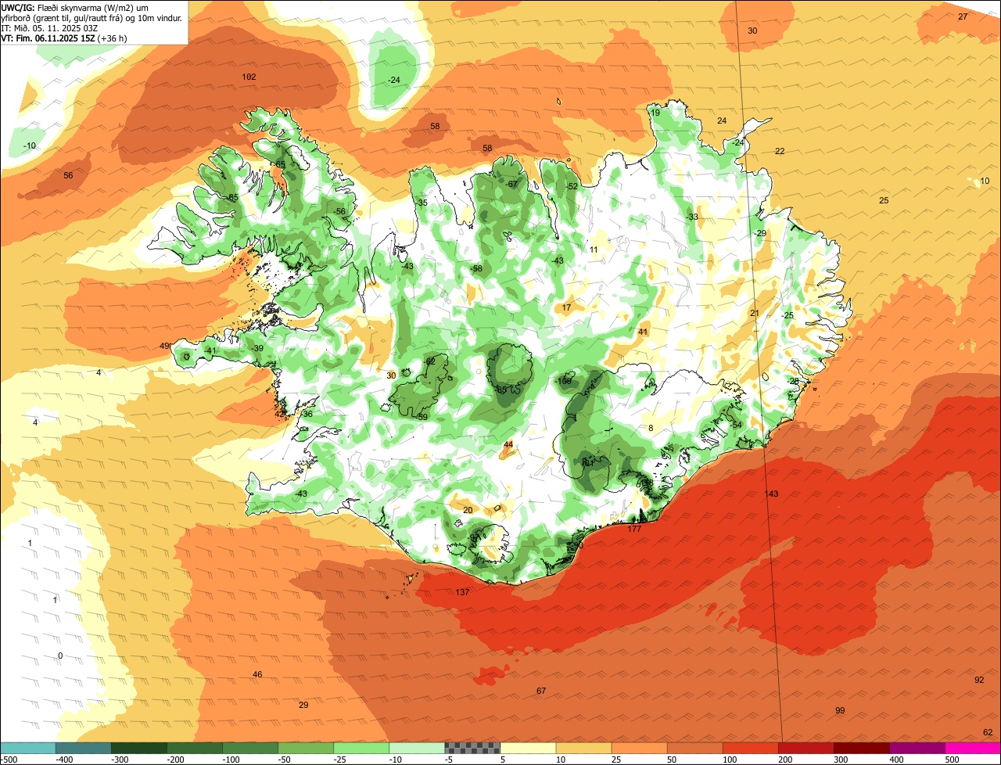
Task: Select the red-orange 100 legend swatch
Action: 750,748
